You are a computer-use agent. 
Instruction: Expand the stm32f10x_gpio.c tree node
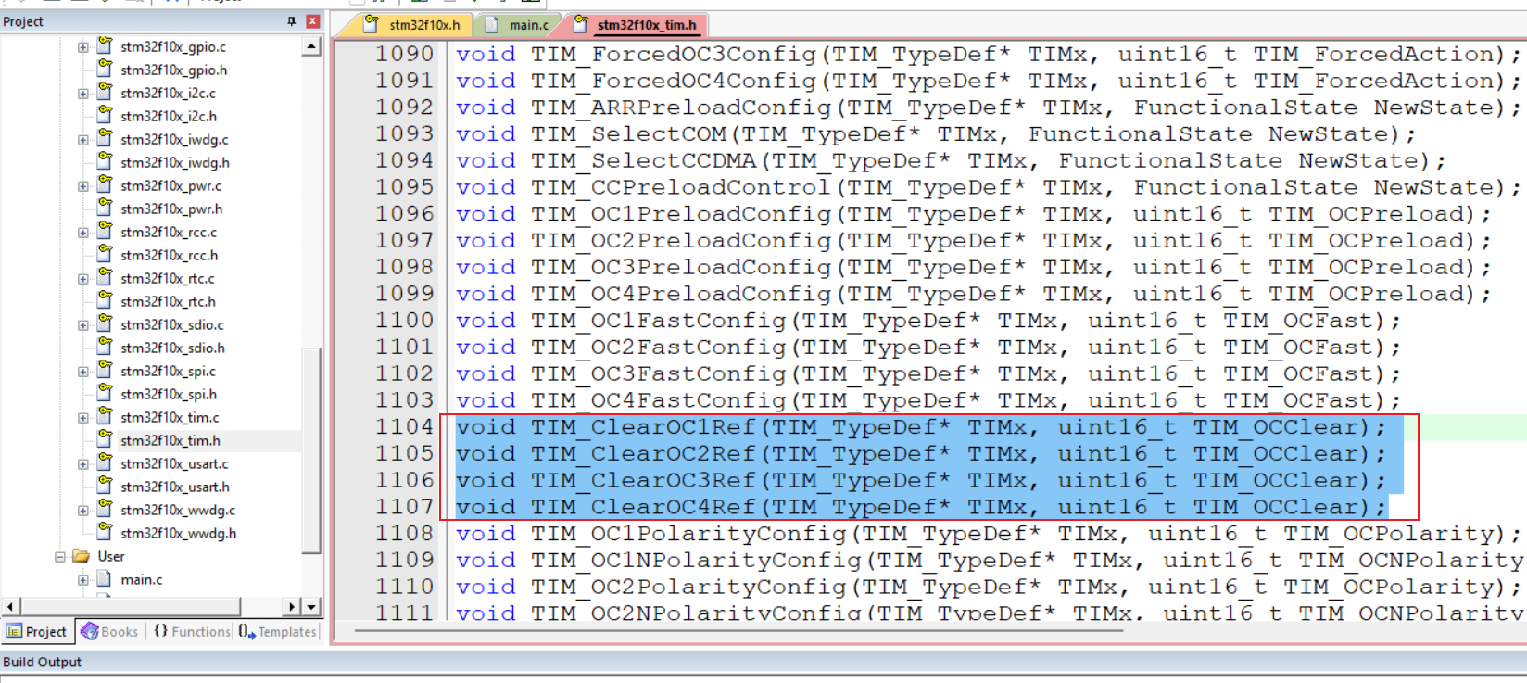tap(83, 47)
